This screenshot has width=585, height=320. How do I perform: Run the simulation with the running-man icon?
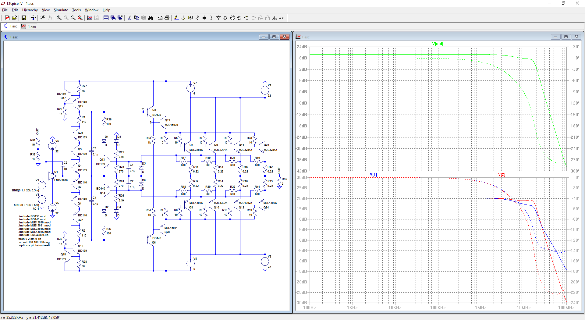pyautogui.click(x=42, y=18)
